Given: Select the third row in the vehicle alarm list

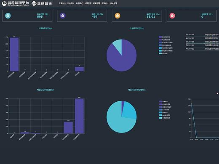Looking at the screenshot, I should point(202,42).
